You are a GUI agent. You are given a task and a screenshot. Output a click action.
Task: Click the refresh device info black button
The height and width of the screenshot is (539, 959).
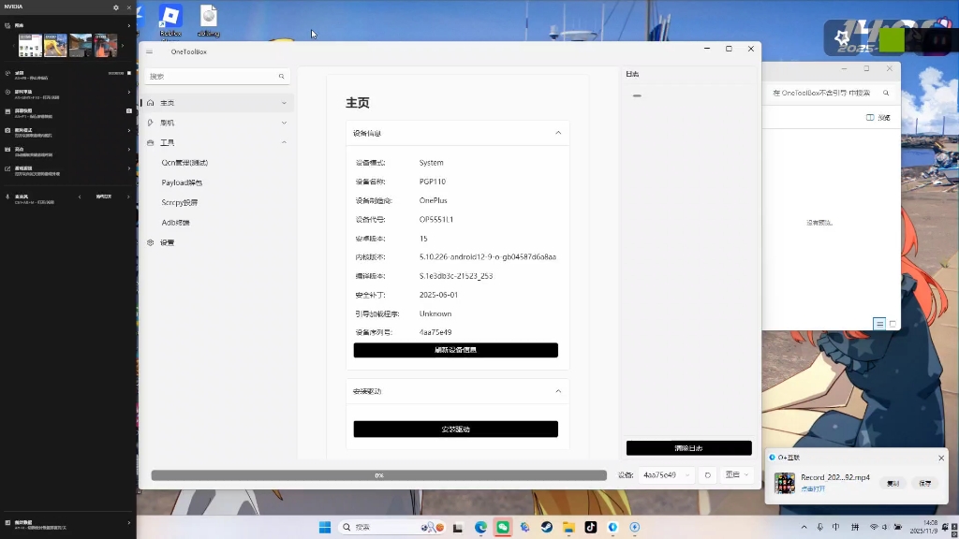tap(456, 350)
